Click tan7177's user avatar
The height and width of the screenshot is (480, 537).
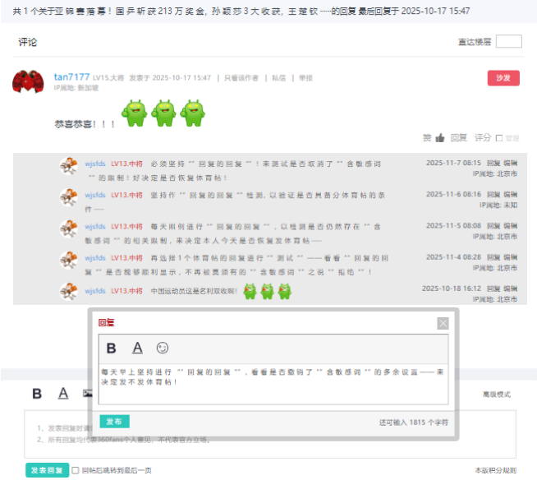coord(28,82)
